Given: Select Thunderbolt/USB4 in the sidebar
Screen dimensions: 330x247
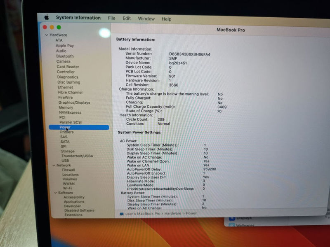Looking at the screenshot, I should pyautogui.click(x=77, y=156).
